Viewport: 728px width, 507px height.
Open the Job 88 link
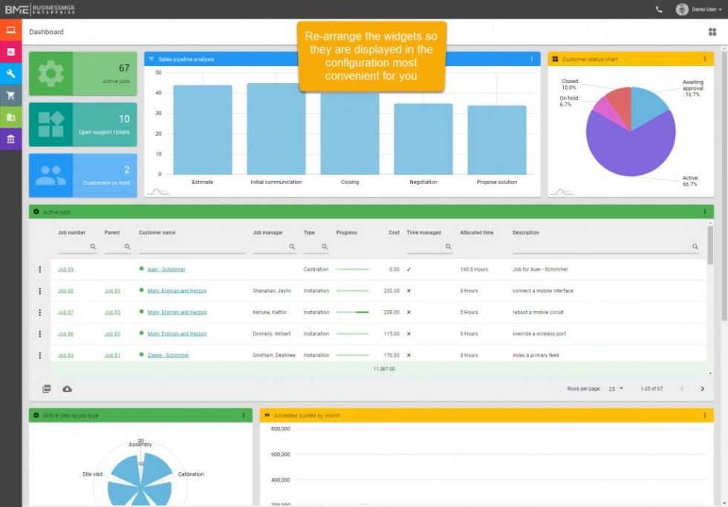coord(65,291)
